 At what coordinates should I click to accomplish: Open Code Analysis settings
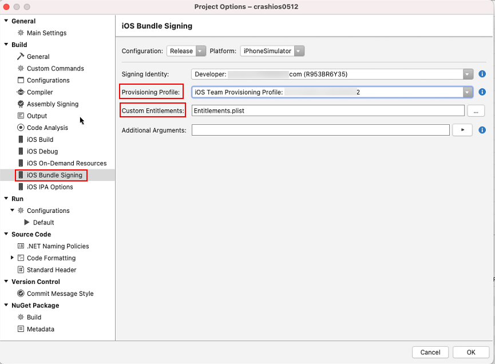(47, 128)
